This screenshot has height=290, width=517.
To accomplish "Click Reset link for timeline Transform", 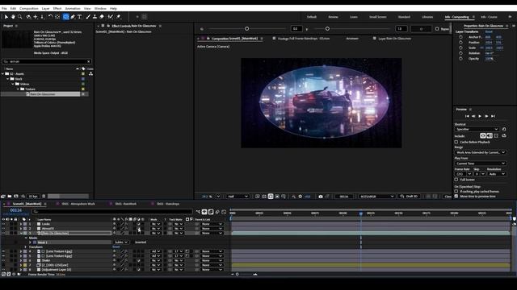I will coord(116,247).
